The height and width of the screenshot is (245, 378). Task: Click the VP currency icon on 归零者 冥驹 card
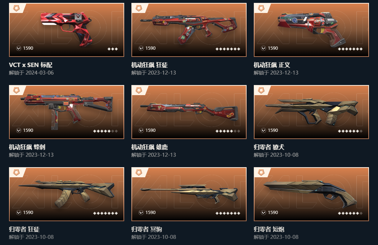click(x=141, y=213)
